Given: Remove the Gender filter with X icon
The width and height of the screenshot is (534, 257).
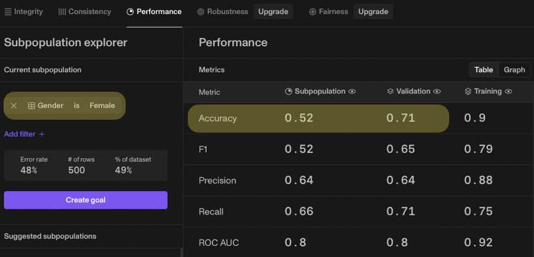Looking at the screenshot, I should (14, 106).
